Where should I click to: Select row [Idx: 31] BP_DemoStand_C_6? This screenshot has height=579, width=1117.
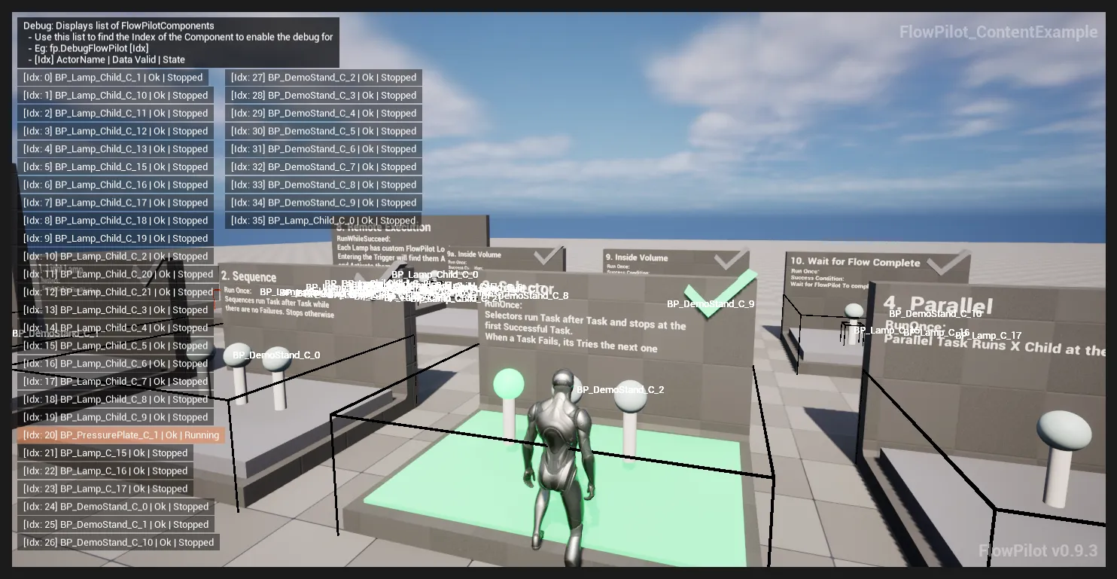coord(324,149)
